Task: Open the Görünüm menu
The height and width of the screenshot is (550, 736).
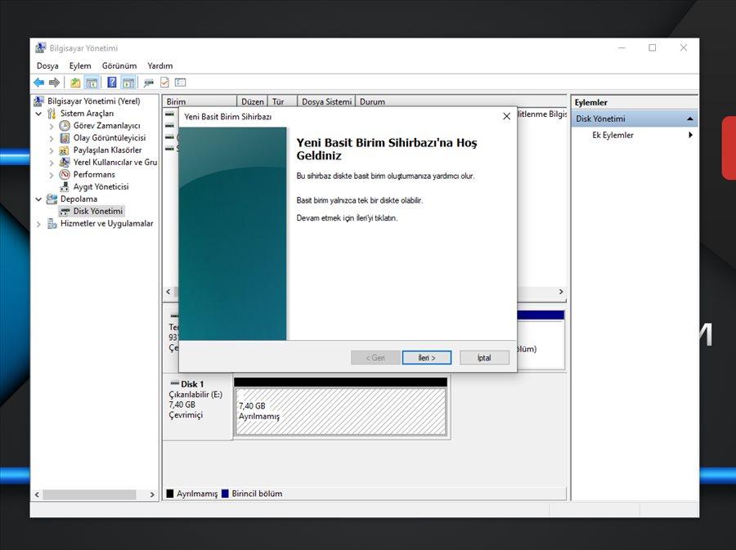Action: [119, 65]
